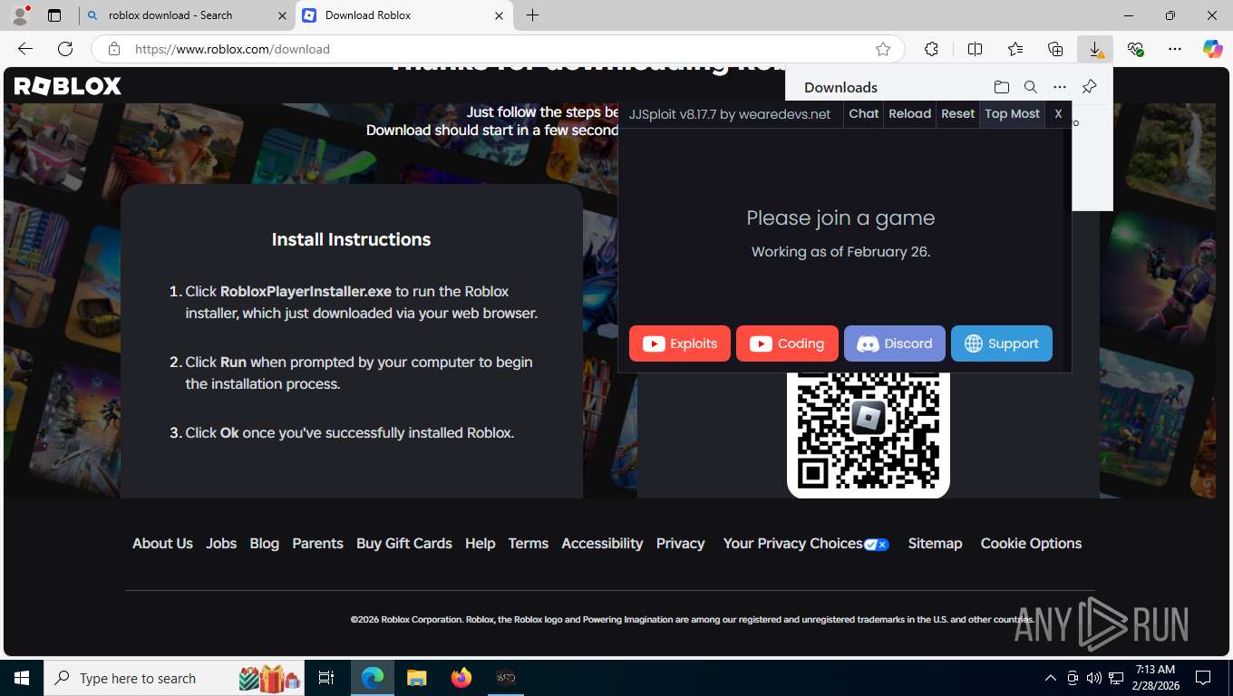This screenshot has height=696, width=1233.
Task: Click the Edge icon on the taskbar
Action: coord(373,678)
